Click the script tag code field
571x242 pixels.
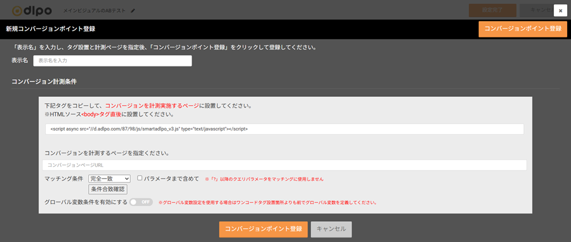point(284,129)
